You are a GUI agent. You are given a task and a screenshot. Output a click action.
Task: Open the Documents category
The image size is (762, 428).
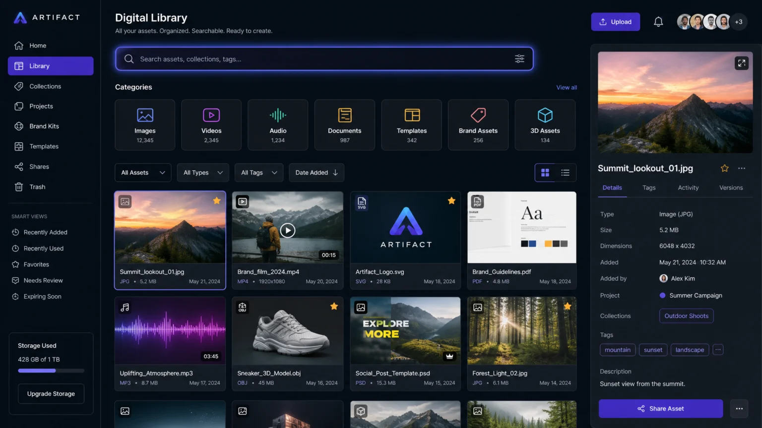tap(345, 125)
